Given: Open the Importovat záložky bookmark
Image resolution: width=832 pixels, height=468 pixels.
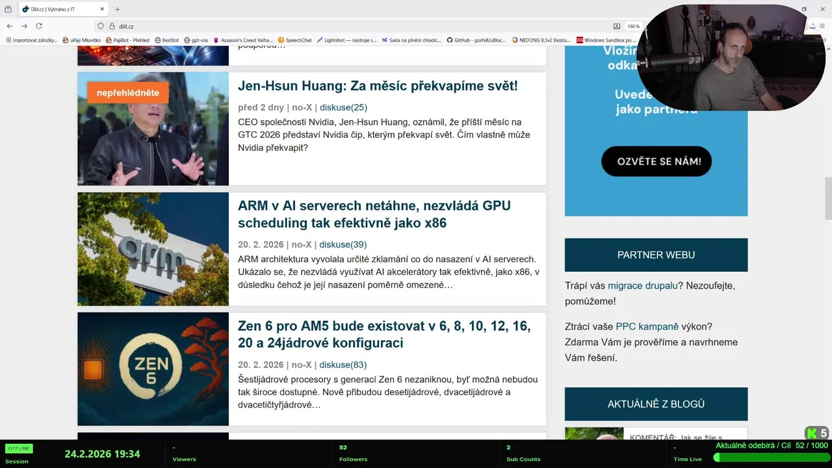Looking at the screenshot, I should point(31,40).
